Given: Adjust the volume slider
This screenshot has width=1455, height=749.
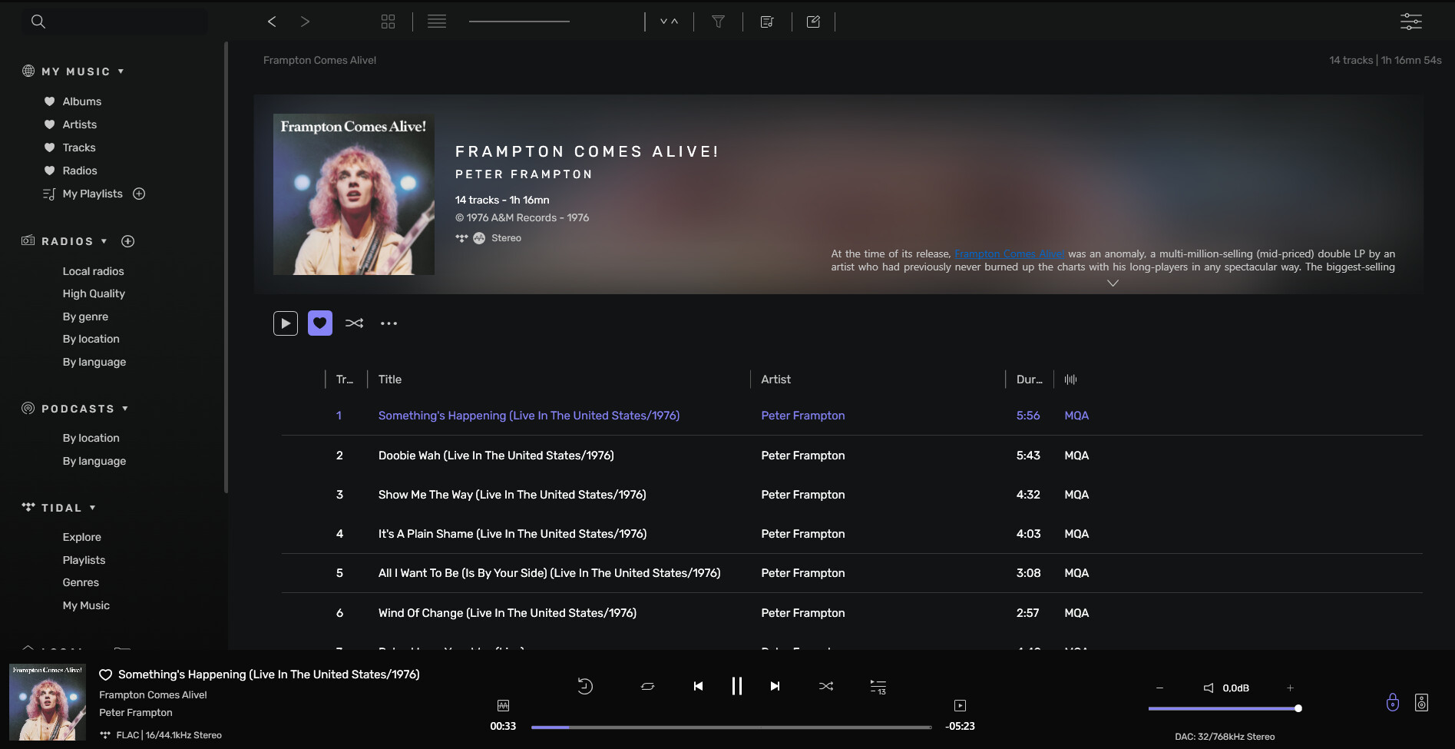Looking at the screenshot, I should [x=1224, y=708].
